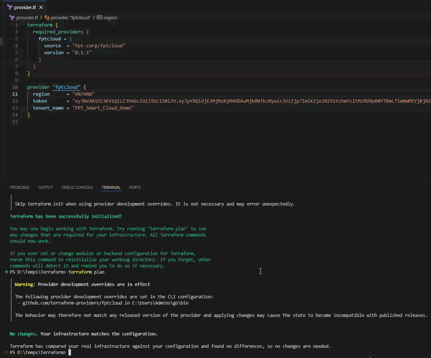Select the provider.tf editor tab

pos(25,7)
